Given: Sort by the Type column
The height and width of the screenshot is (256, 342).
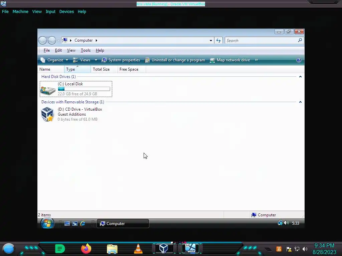Looking at the screenshot, I should 77,69.
